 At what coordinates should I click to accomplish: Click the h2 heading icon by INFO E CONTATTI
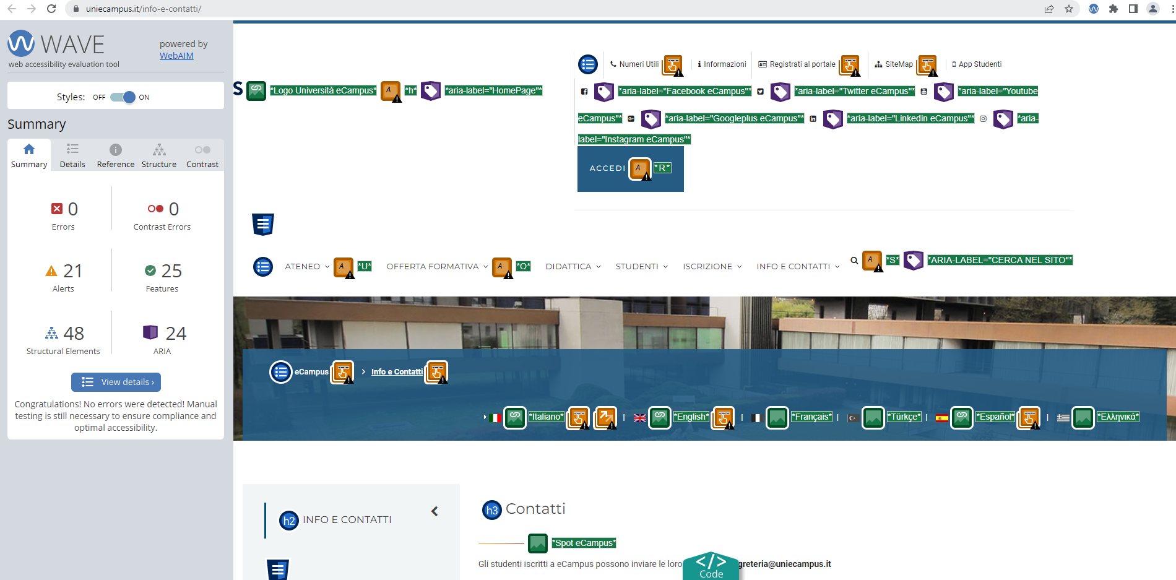point(289,521)
